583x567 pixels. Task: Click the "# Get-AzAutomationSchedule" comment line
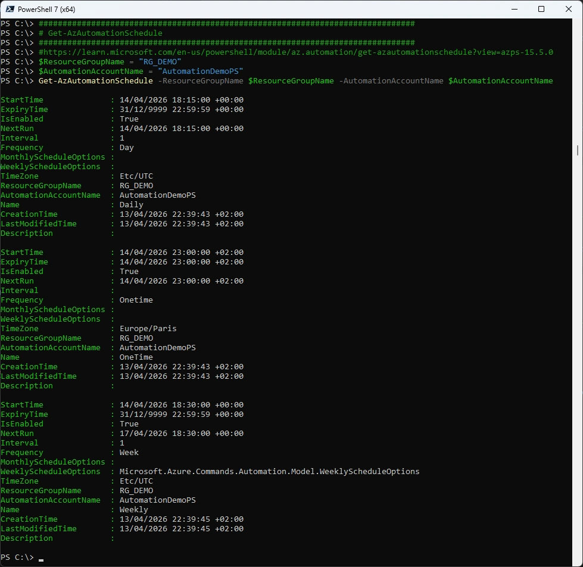point(100,33)
